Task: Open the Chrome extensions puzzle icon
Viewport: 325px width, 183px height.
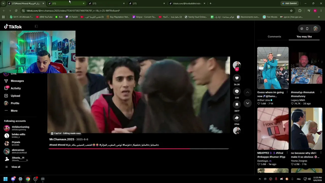Action: 300,11
